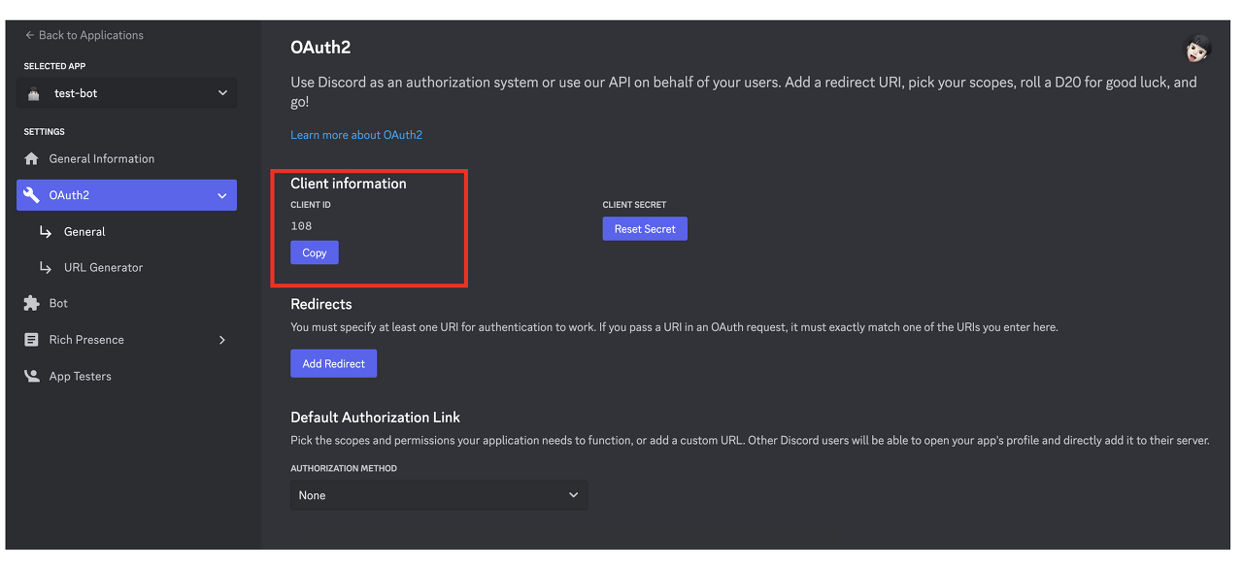Click the Reset Secret button
1243x571 pixels.
click(x=645, y=229)
